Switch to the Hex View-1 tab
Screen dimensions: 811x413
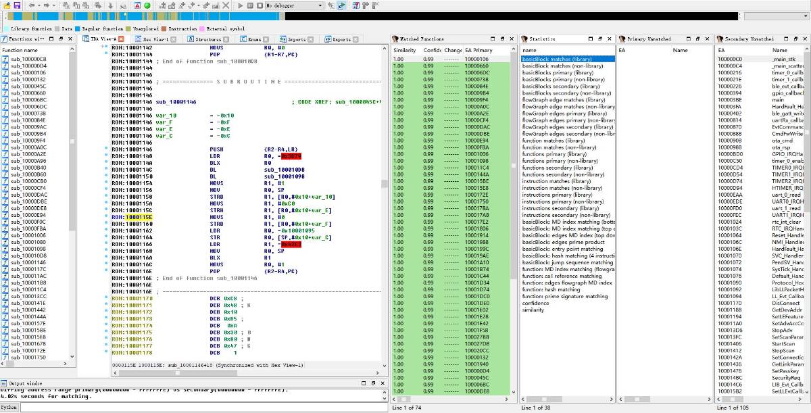point(155,39)
